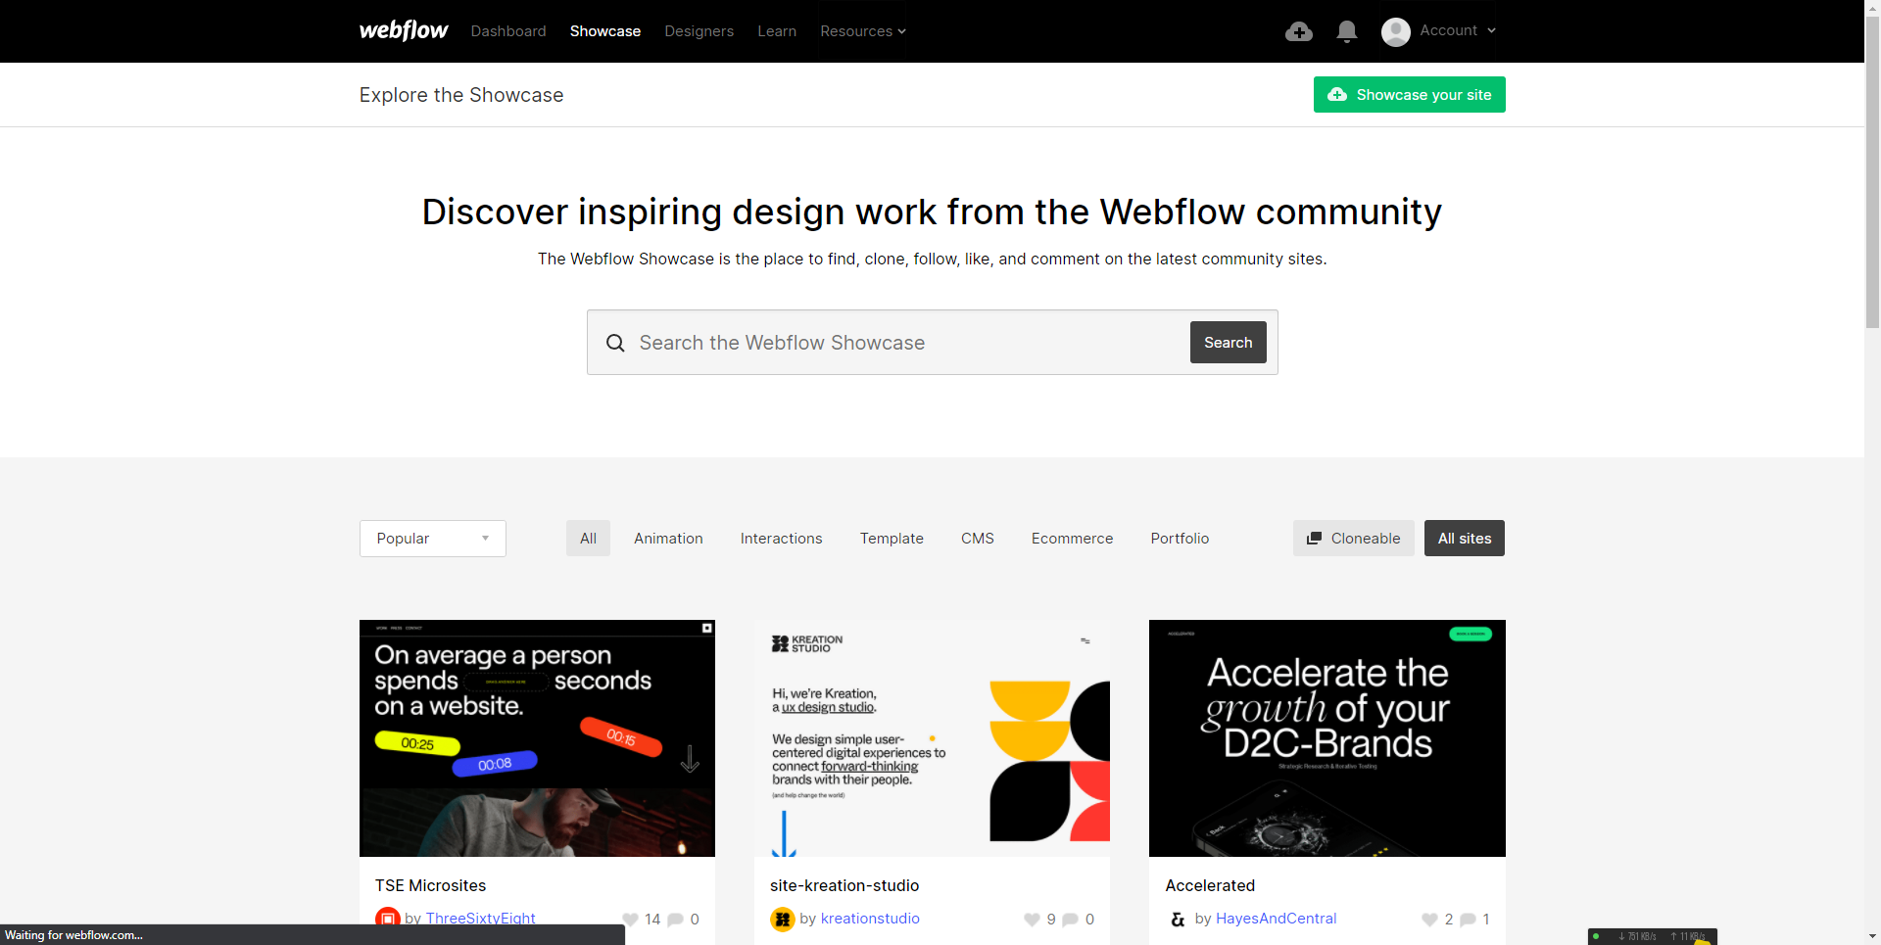This screenshot has height=945, width=1881.
Task: Filter by CMS category
Action: [x=978, y=539]
